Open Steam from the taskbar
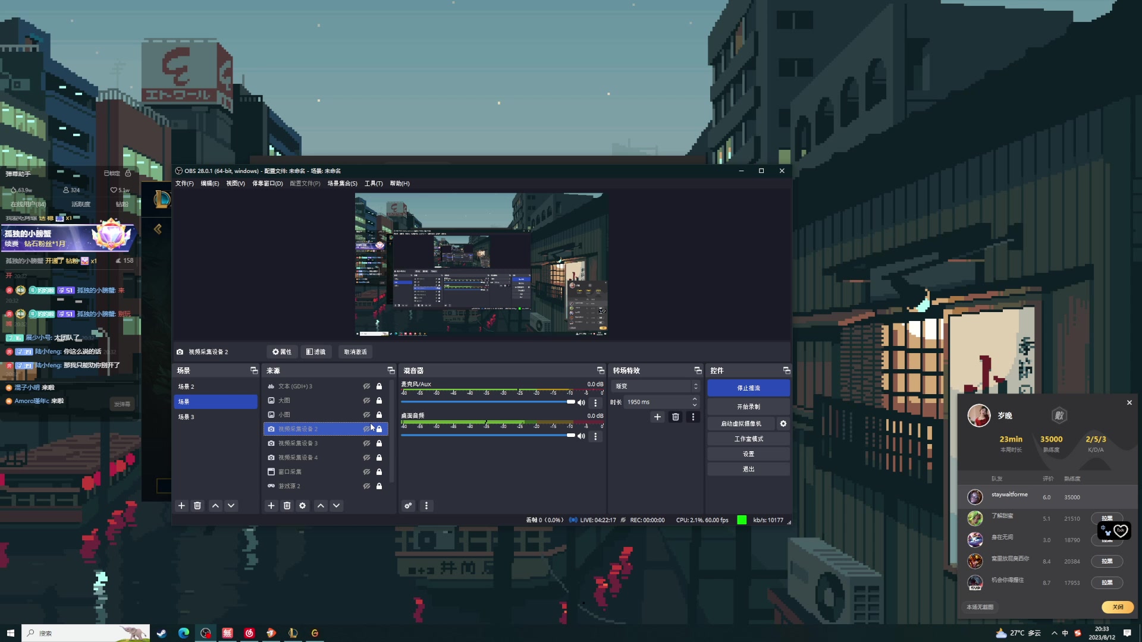 click(162, 633)
